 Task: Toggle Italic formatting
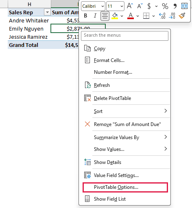95,16
